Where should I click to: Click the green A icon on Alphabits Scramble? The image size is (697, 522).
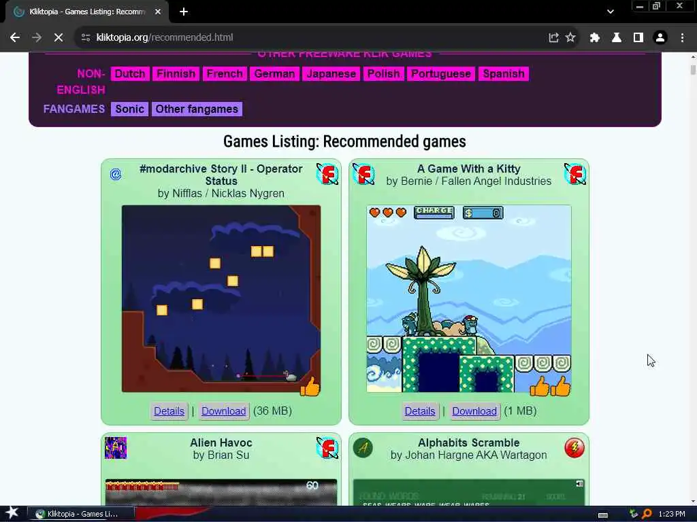[363, 447]
